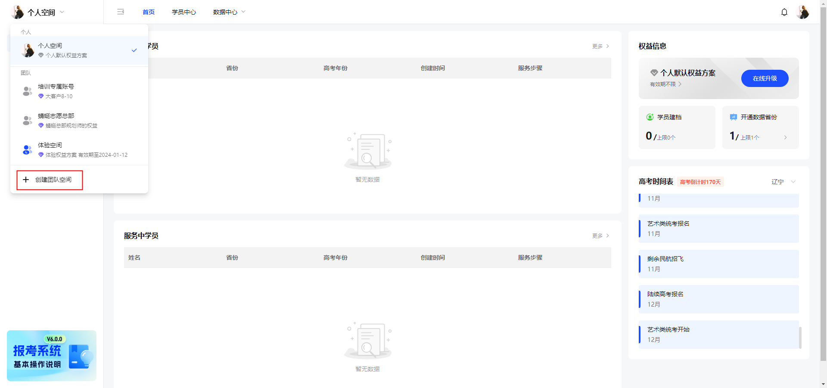Click the 体验空间 team icon

point(27,149)
